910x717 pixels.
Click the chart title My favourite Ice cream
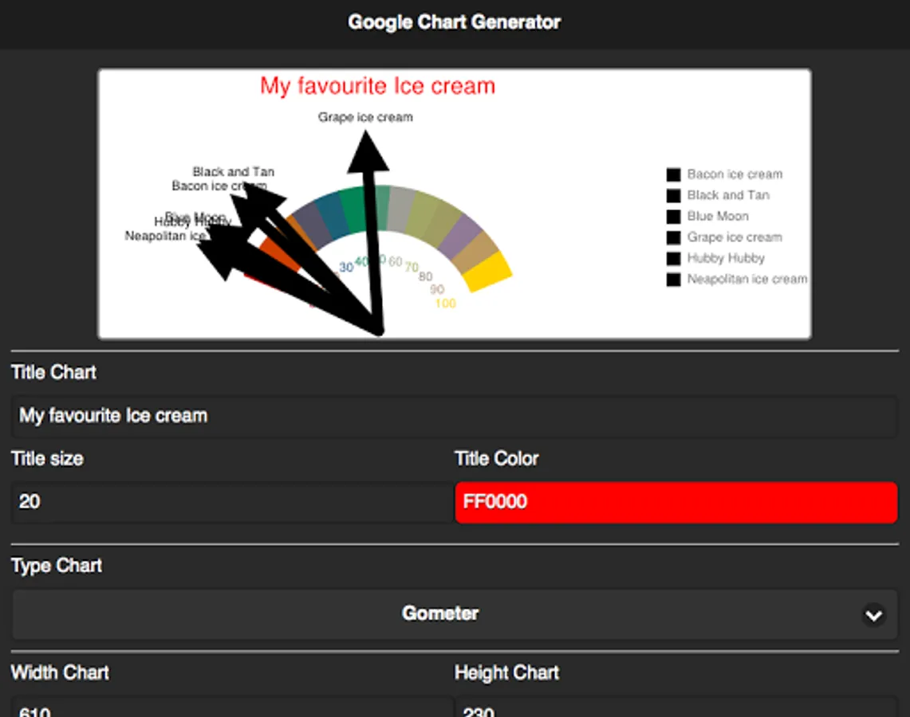(377, 86)
